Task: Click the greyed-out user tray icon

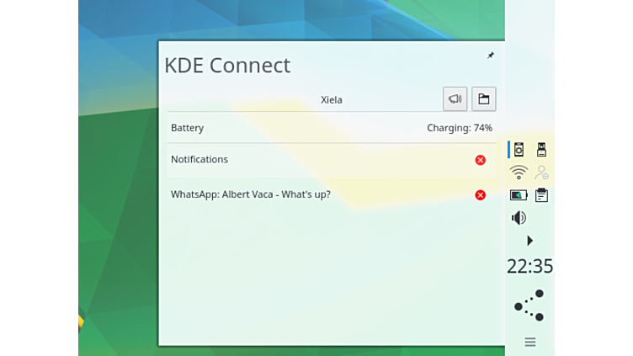Action: 541,173
